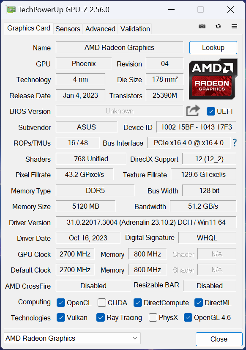The height and width of the screenshot is (350, 246).
Task: Click the AMD Radeon Graphics logo
Action: point(213,79)
